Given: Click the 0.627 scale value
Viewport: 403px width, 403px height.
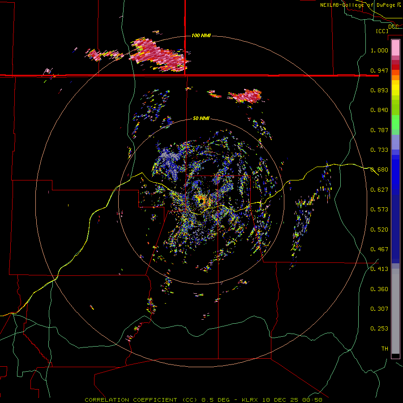Looking at the screenshot, I should tap(379, 190).
